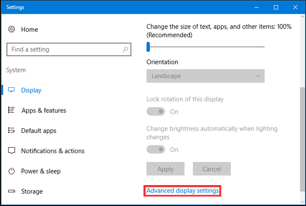Image resolution: width=306 pixels, height=206 pixels.
Task: Click the Default apps icon
Action: pyautogui.click(x=11, y=130)
